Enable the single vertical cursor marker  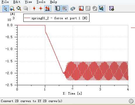click(34, 8)
